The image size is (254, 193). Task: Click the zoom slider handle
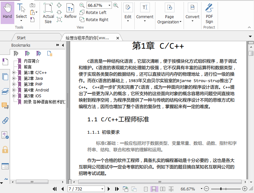point(221,189)
